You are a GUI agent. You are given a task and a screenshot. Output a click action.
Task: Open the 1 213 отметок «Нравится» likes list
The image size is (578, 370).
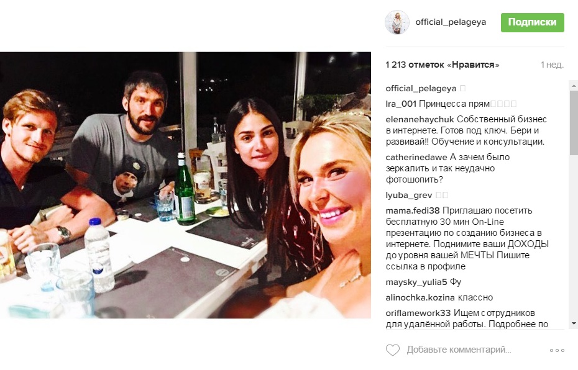click(x=443, y=65)
